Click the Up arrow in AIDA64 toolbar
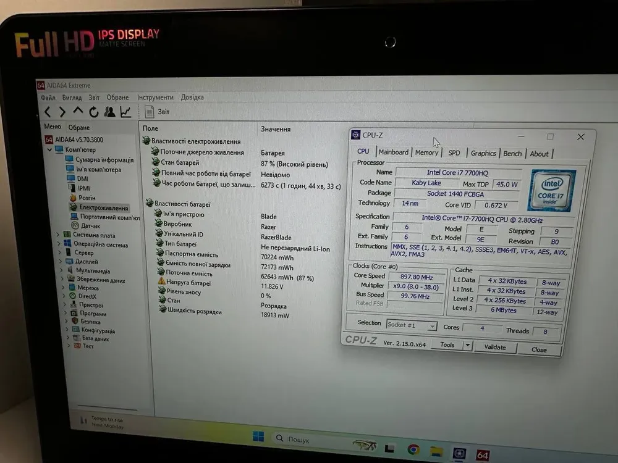 tap(78, 111)
